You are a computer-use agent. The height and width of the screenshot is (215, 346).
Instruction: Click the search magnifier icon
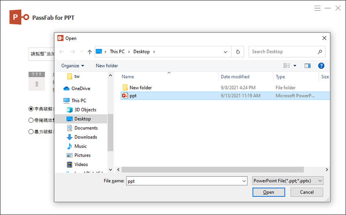coord(320,52)
